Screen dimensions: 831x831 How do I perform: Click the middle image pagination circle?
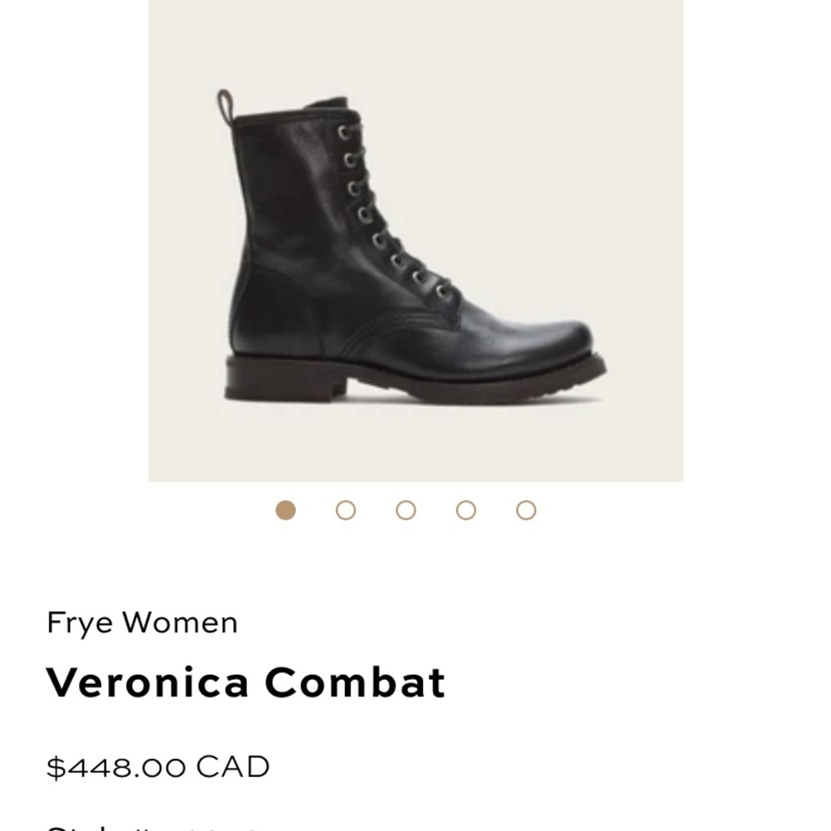[x=406, y=509]
